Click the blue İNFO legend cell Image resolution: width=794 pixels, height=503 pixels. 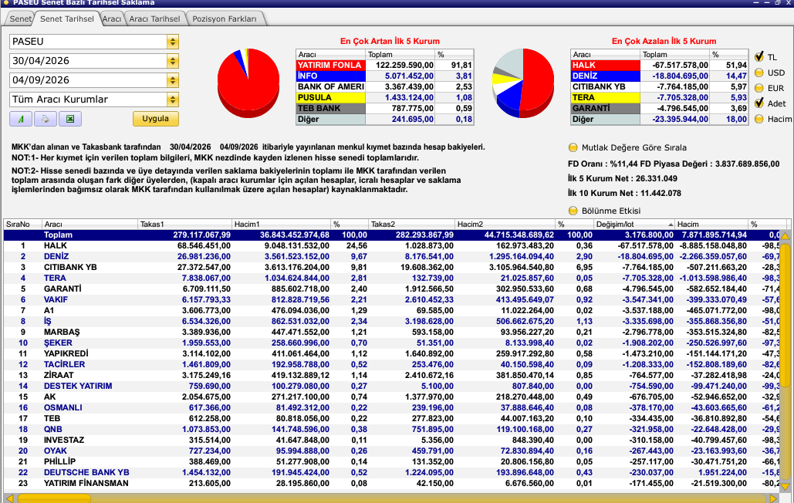pos(330,76)
